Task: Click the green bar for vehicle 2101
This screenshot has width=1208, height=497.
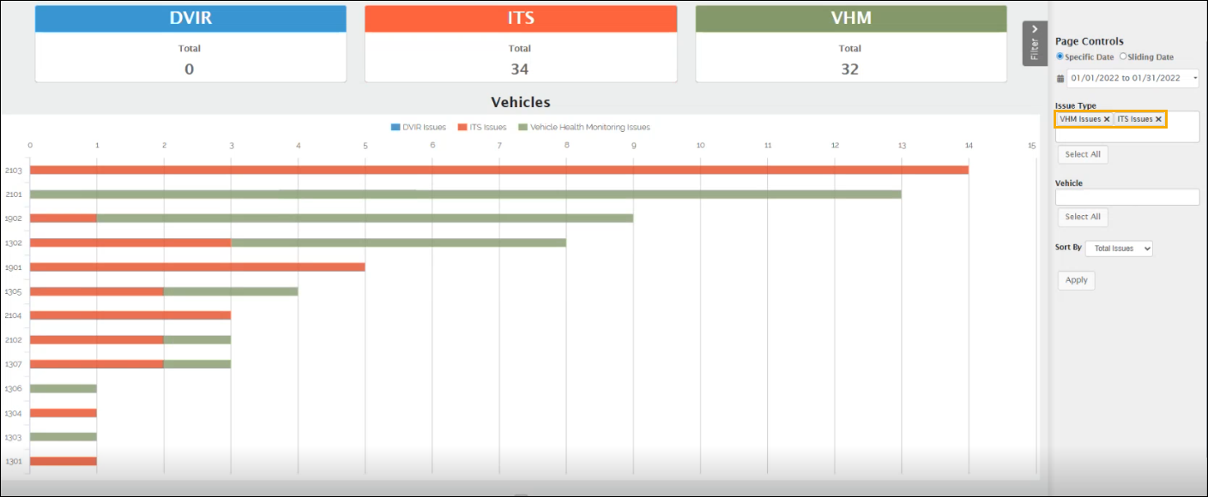Action: (x=465, y=195)
